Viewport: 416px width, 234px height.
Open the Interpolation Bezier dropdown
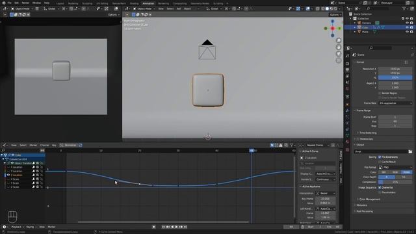(x=326, y=194)
